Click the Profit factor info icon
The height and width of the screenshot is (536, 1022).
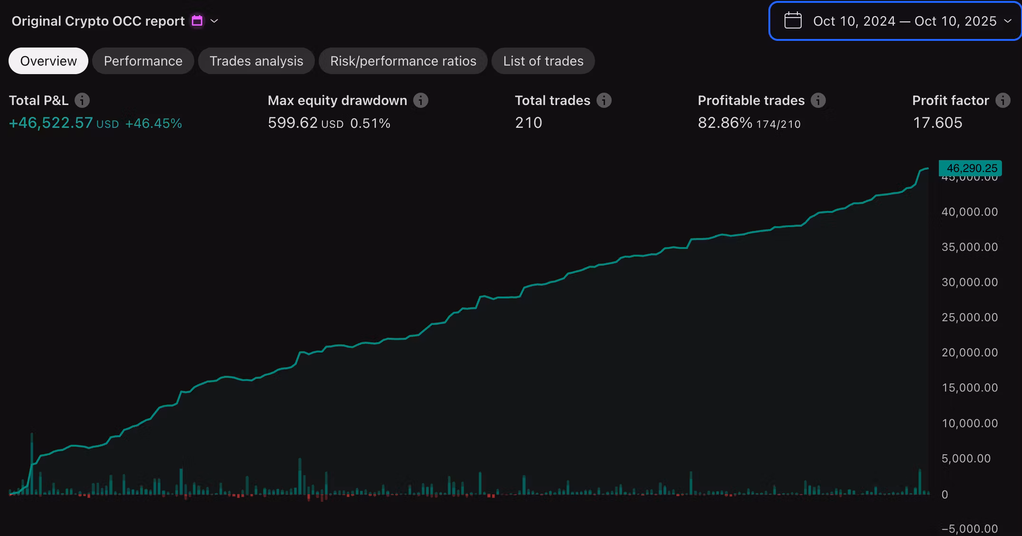tap(1003, 100)
